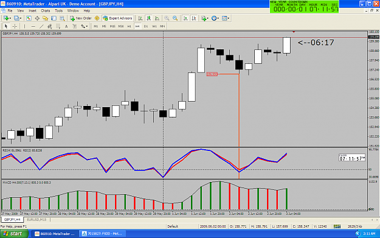Switch to the GBPJPY,H4 chart tab
The height and width of the screenshot is (238, 380).
point(12,220)
